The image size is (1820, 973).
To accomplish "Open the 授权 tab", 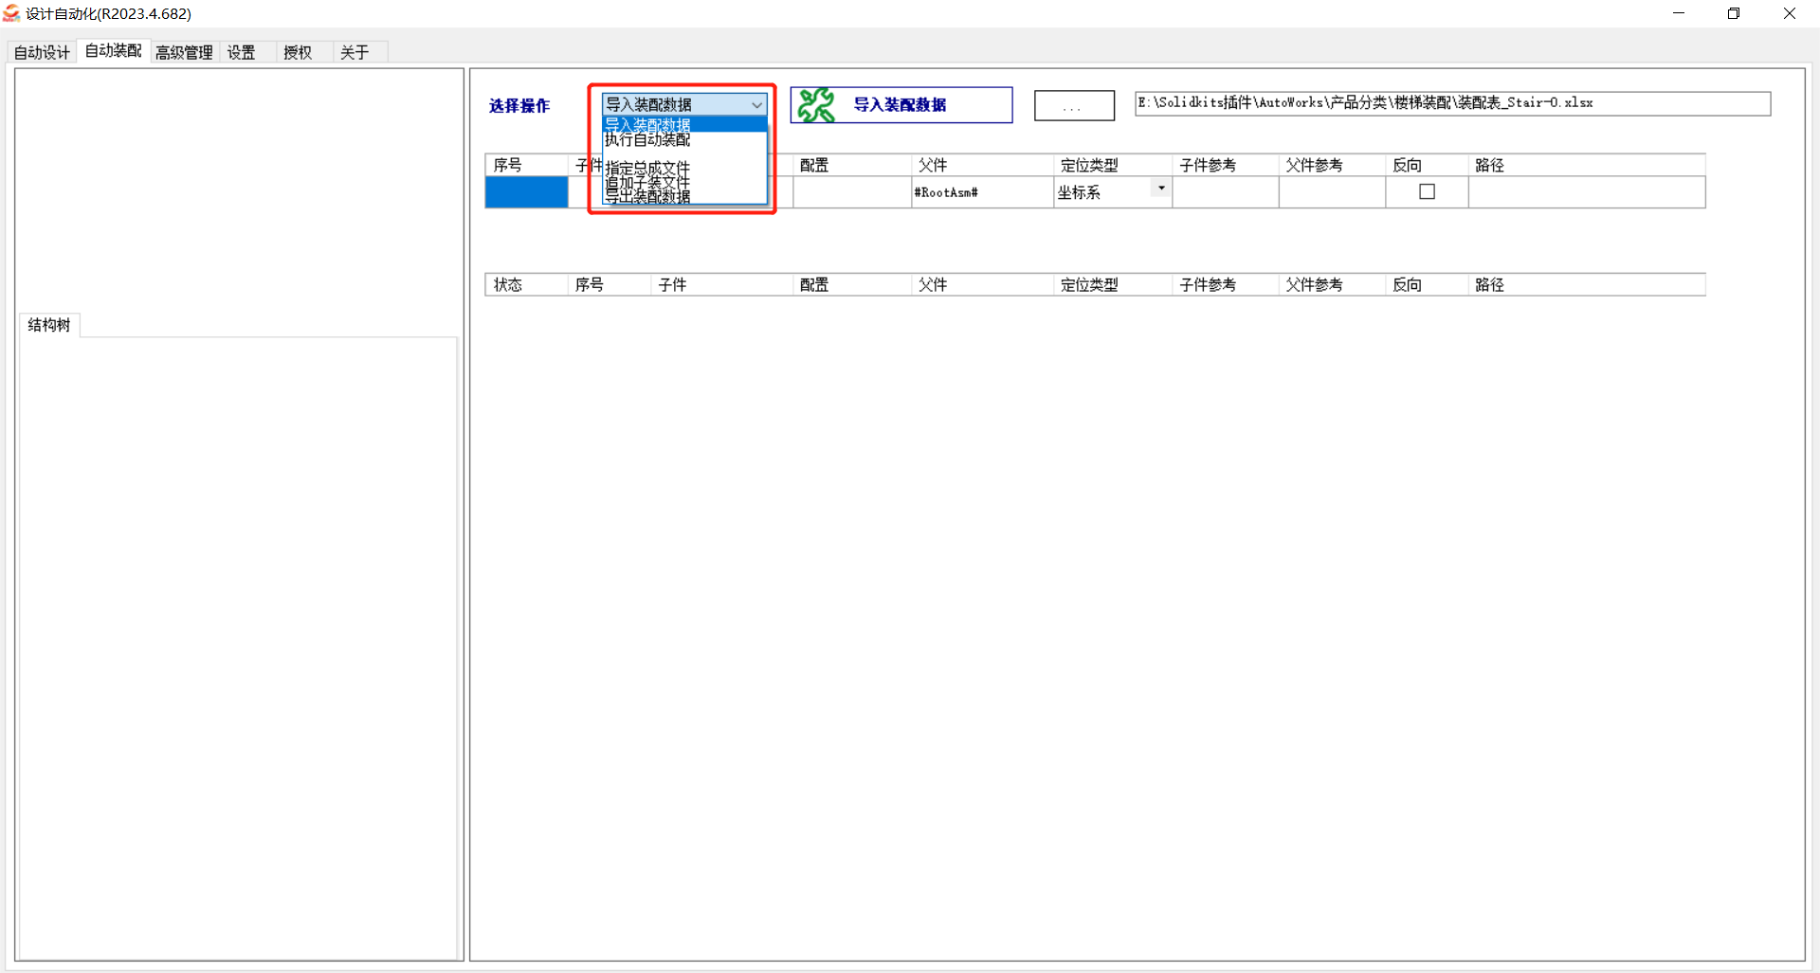I will coord(297,52).
